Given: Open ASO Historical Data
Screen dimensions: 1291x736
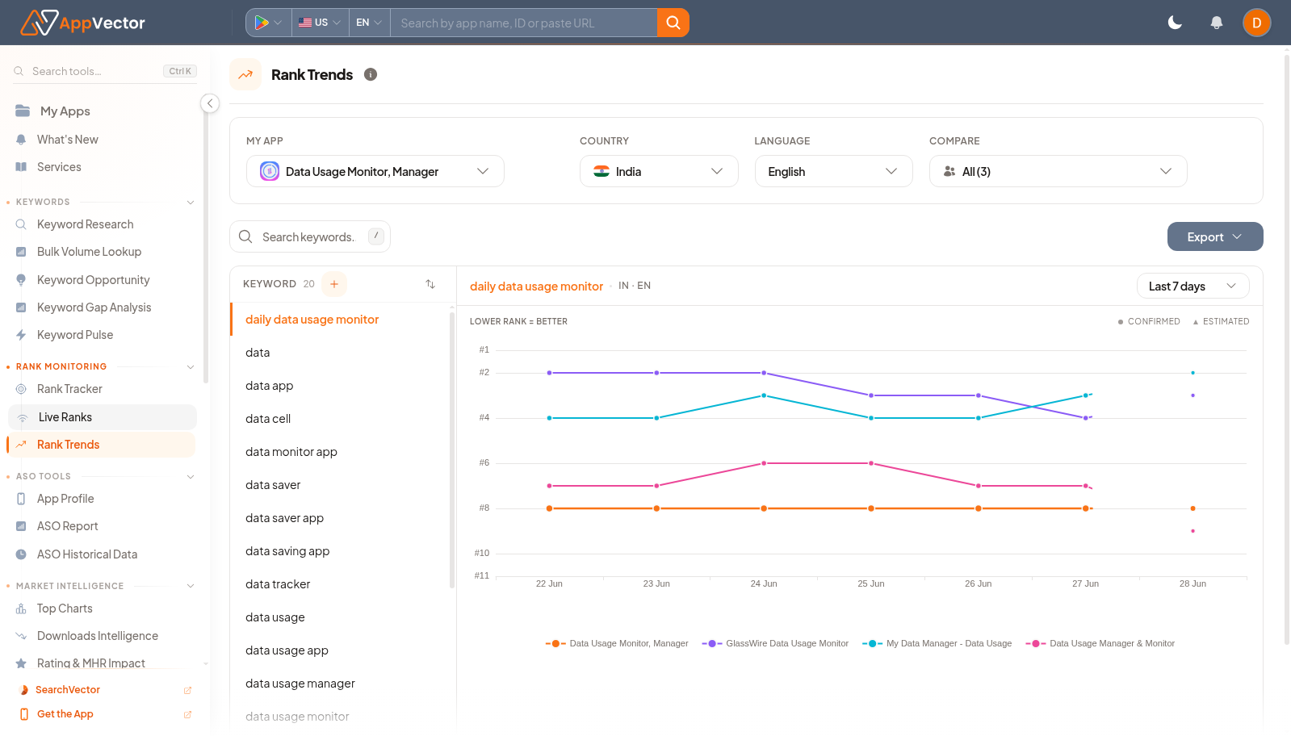Looking at the screenshot, I should click(86, 554).
